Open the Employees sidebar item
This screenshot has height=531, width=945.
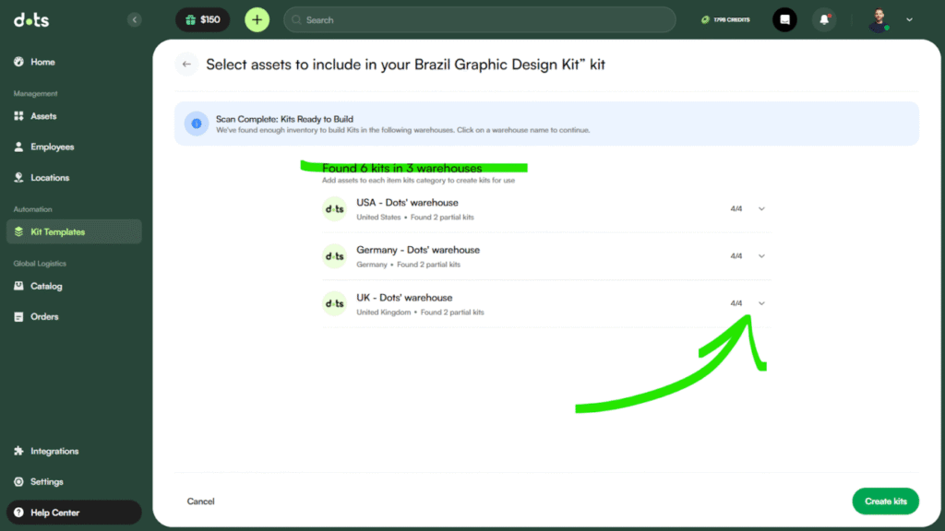coord(52,147)
